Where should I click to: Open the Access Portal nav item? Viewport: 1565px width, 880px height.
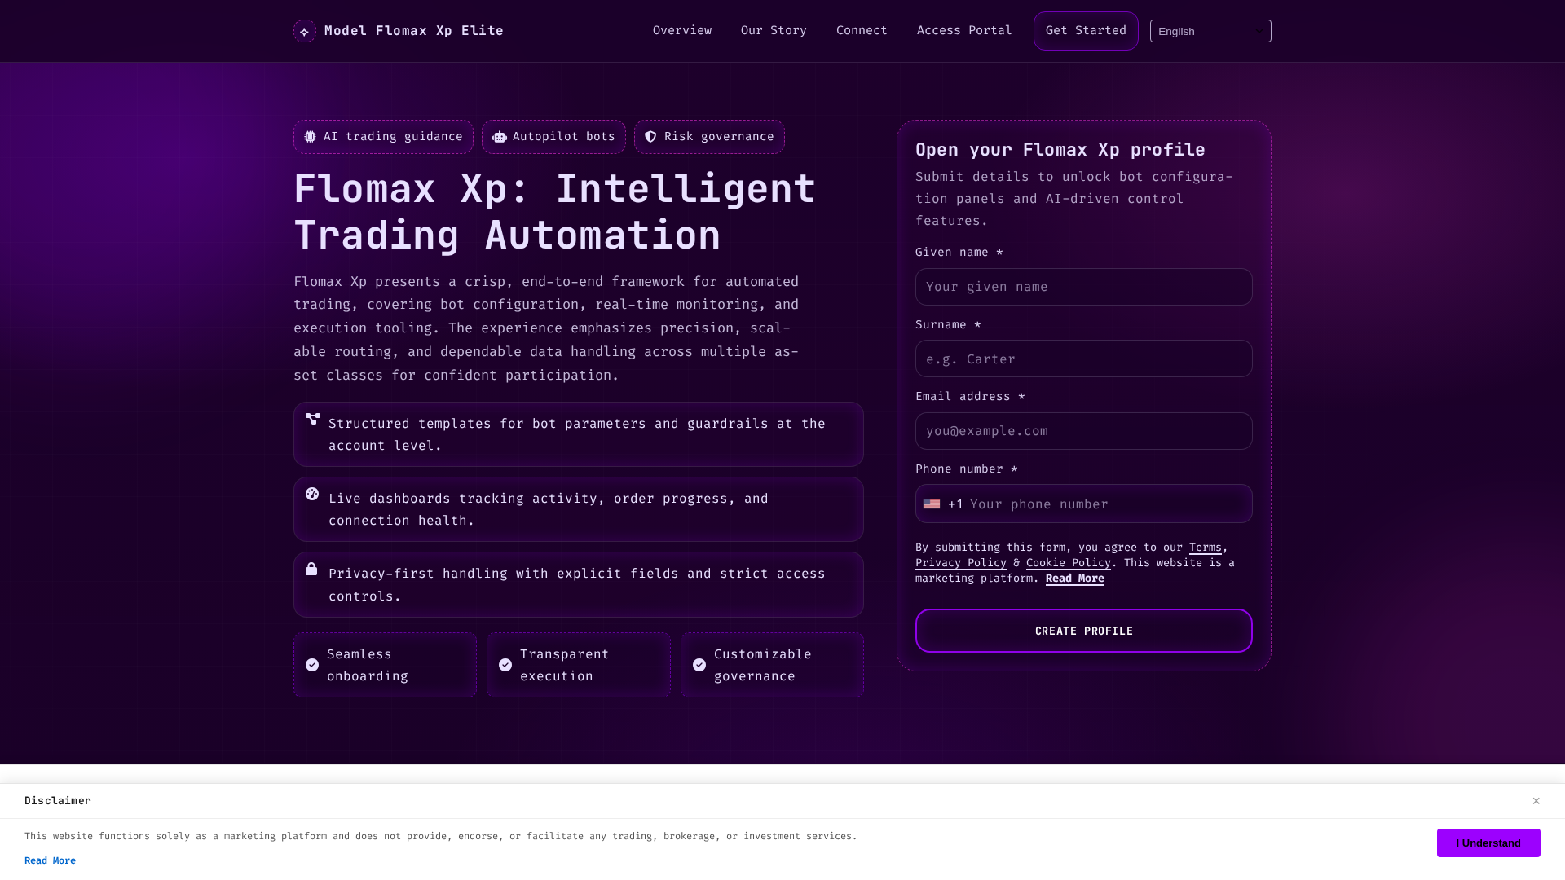pyautogui.click(x=964, y=31)
